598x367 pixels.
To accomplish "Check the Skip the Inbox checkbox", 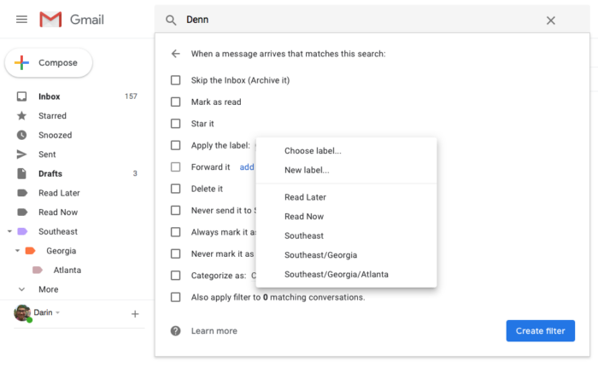I will point(176,80).
